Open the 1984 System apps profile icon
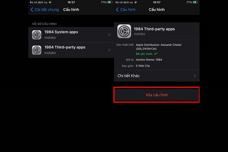The image size is (228, 152). tap(37, 35)
